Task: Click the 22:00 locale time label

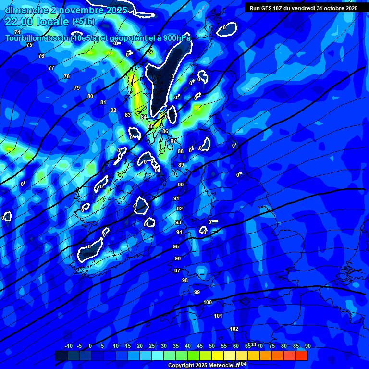Action: 37,22
